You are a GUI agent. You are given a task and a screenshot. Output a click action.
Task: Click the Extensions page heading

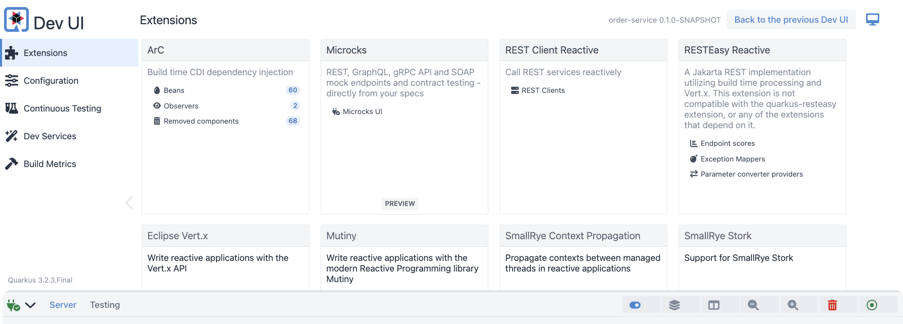pos(168,20)
